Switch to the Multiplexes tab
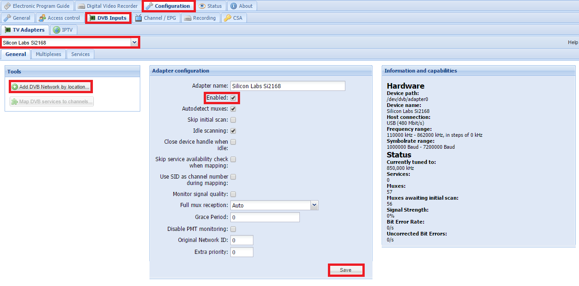Screen dimensions: 579x286 tap(48, 54)
